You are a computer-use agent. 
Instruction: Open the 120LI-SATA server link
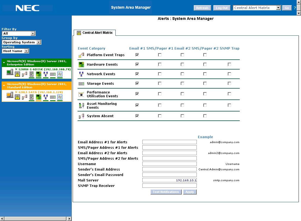41,92
